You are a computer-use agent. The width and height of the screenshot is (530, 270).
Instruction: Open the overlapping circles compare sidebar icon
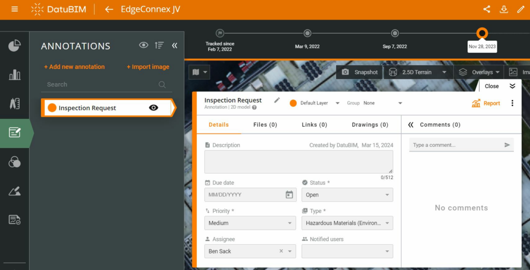(x=14, y=162)
